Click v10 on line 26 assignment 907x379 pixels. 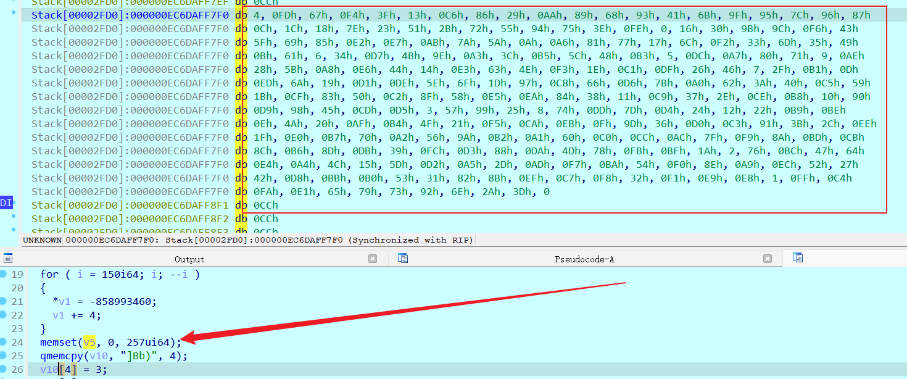click(49, 369)
